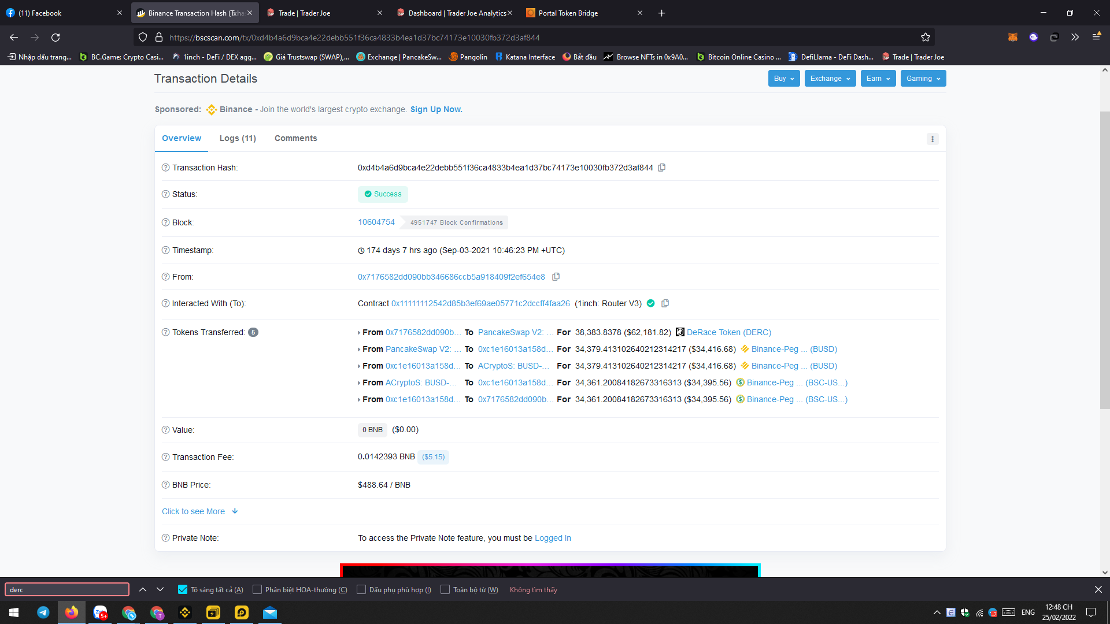Uncheck the highlight all checkbox in find bar
The image size is (1110, 624).
[x=183, y=590]
